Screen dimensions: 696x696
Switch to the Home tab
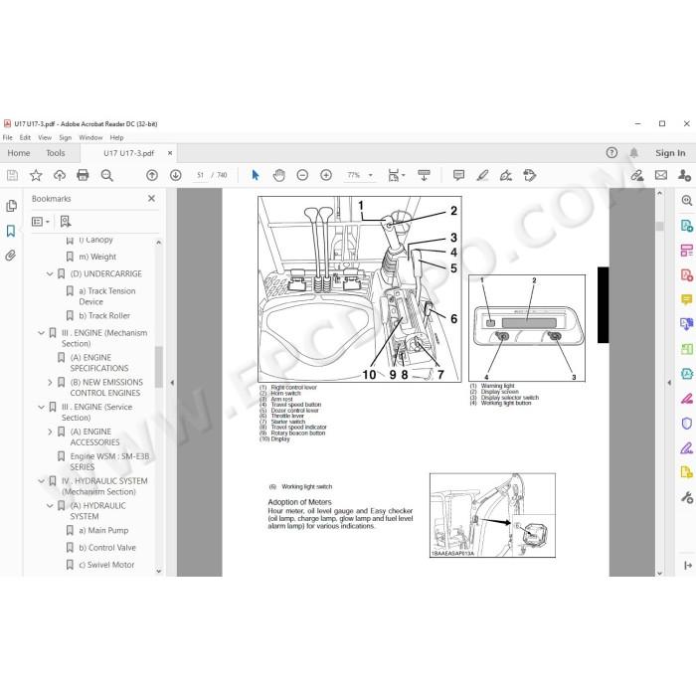coord(19,153)
